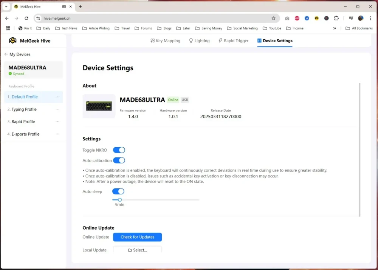This screenshot has width=378, height=270.
Task: Switch to the Key Mapping tab
Action: coord(166,41)
